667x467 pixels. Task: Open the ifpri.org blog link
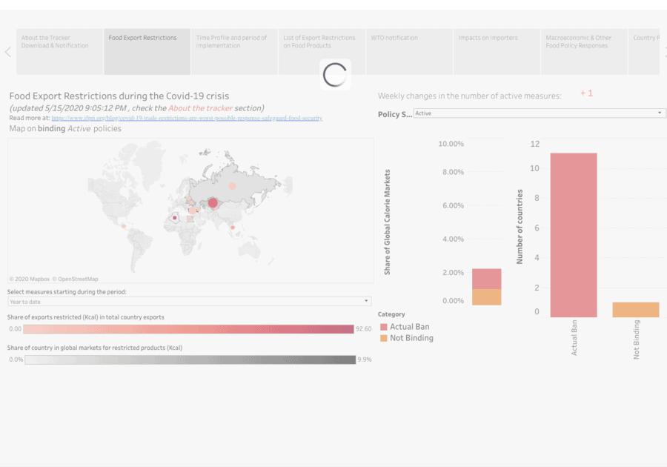(x=187, y=118)
